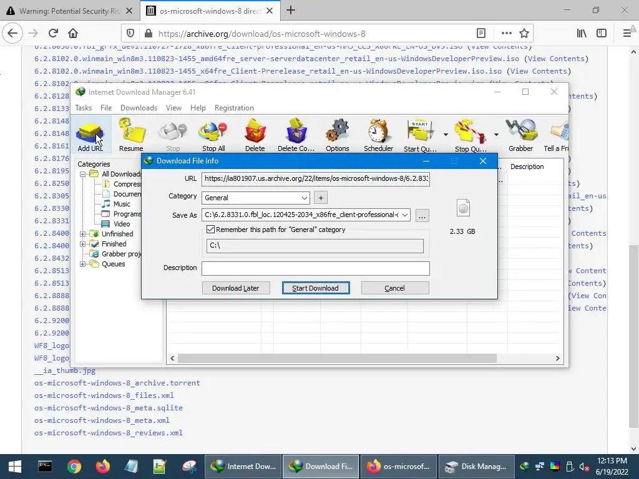
Task: Switch to Warning: Potential Security Risk tab
Action: (69, 11)
